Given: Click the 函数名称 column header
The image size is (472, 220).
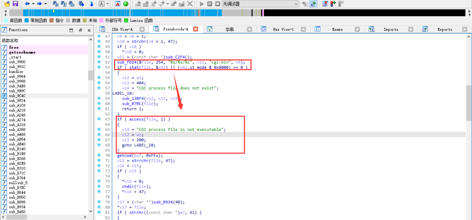Looking at the screenshot, I should coord(45,41).
